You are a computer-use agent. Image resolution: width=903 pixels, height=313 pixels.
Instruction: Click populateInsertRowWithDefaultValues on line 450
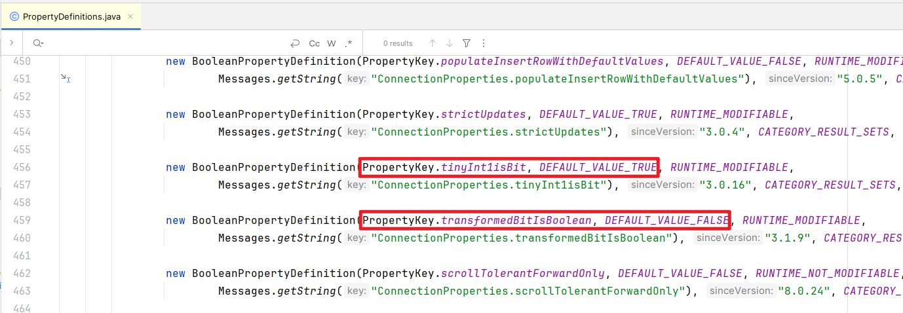(x=552, y=61)
